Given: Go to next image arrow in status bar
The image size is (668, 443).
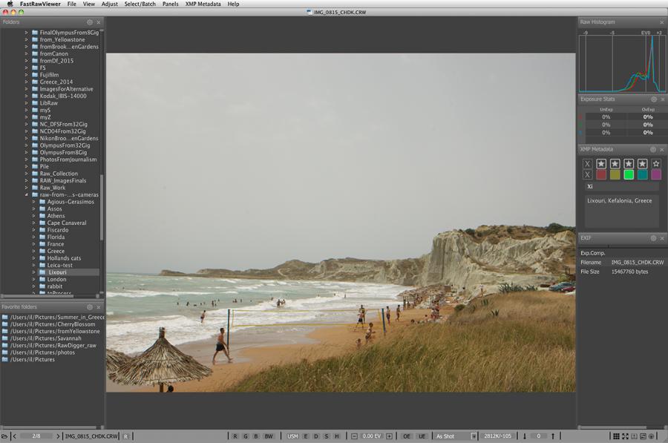Looking at the screenshot, I should click(x=58, y=436).
